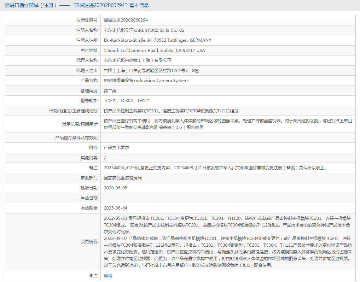This screenshot has height=282, width=360.
Task: Click the 型号规格 label
Action: pos(89,101)
